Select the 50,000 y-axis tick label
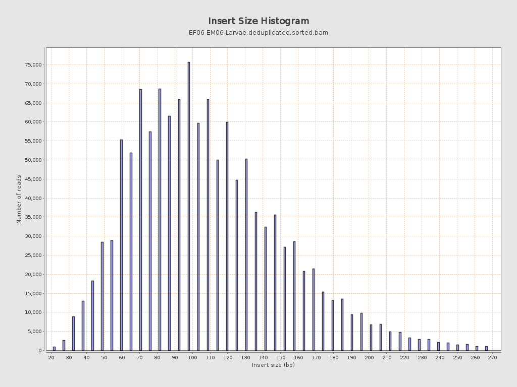 tap(33, 160)
